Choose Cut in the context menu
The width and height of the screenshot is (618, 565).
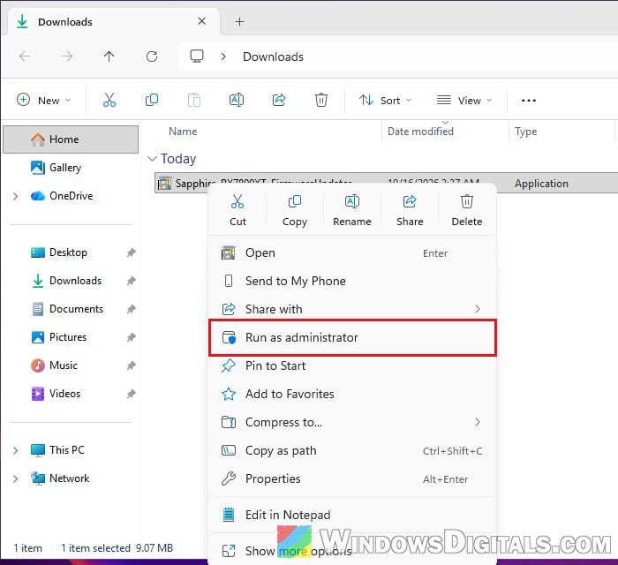coord(237,210)
